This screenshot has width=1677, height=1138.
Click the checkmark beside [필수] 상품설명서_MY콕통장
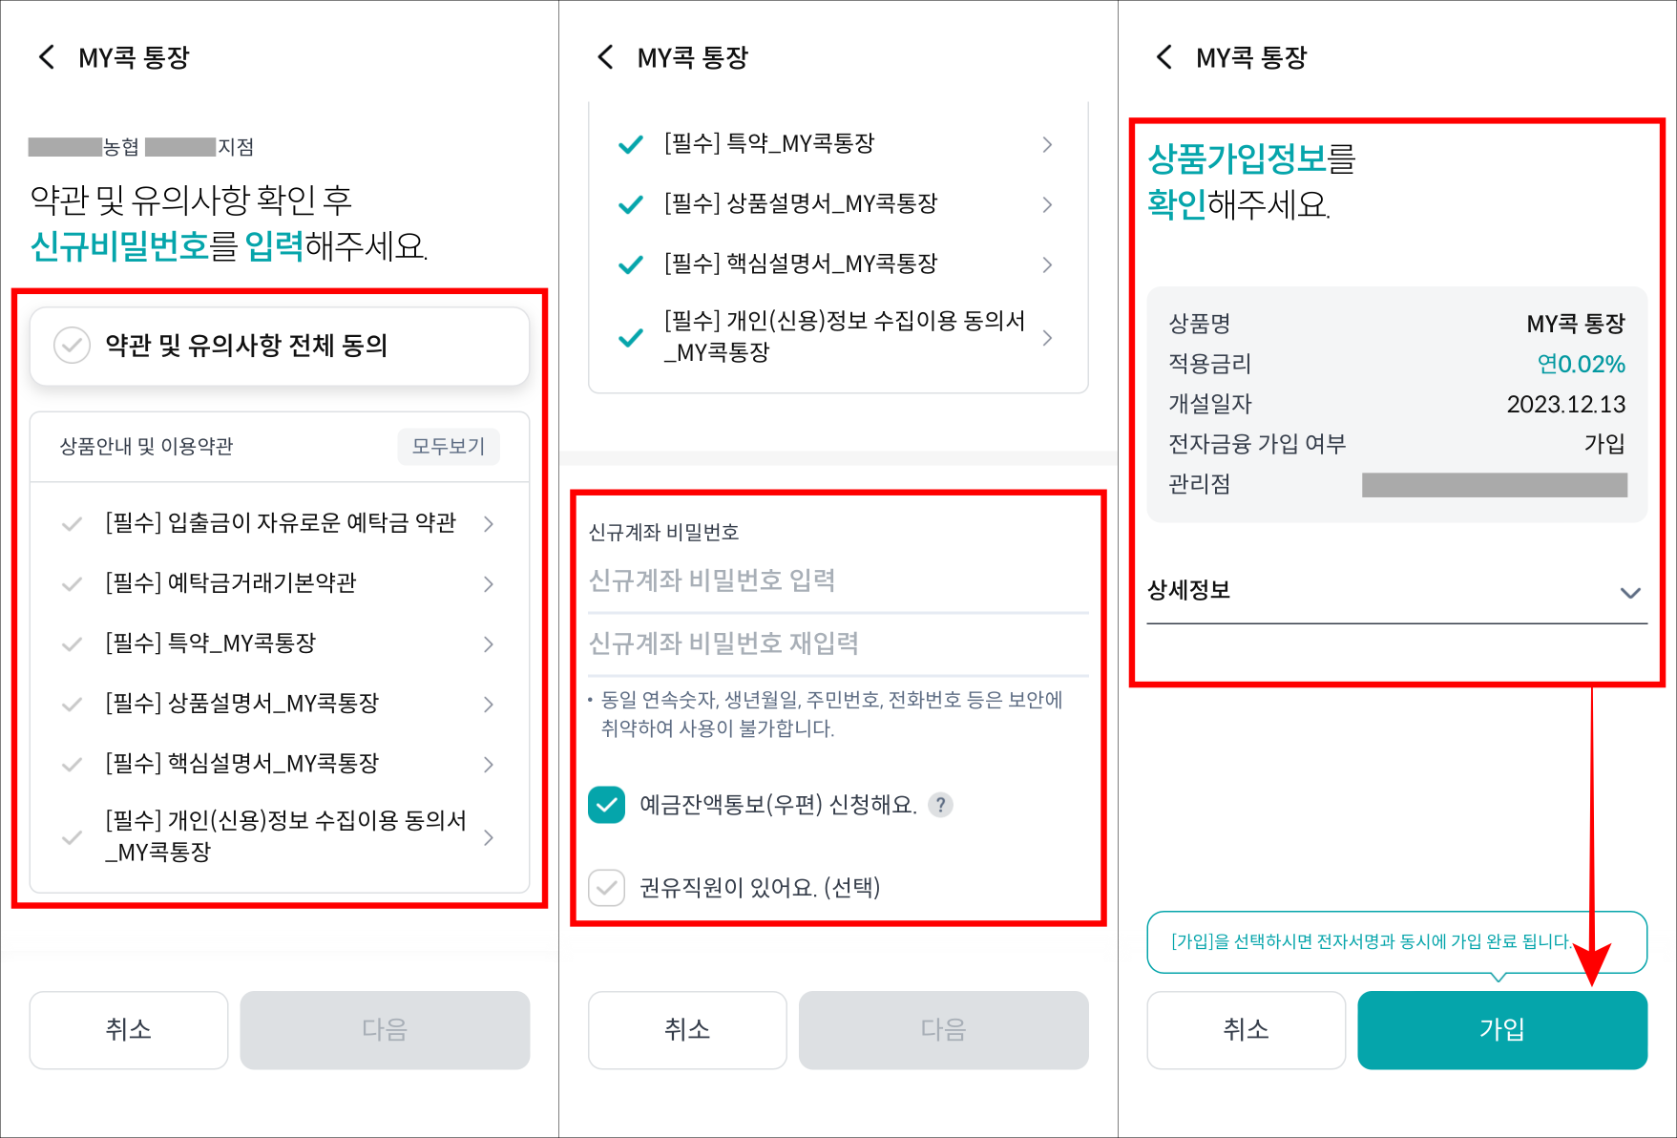(x=629, y=203)
